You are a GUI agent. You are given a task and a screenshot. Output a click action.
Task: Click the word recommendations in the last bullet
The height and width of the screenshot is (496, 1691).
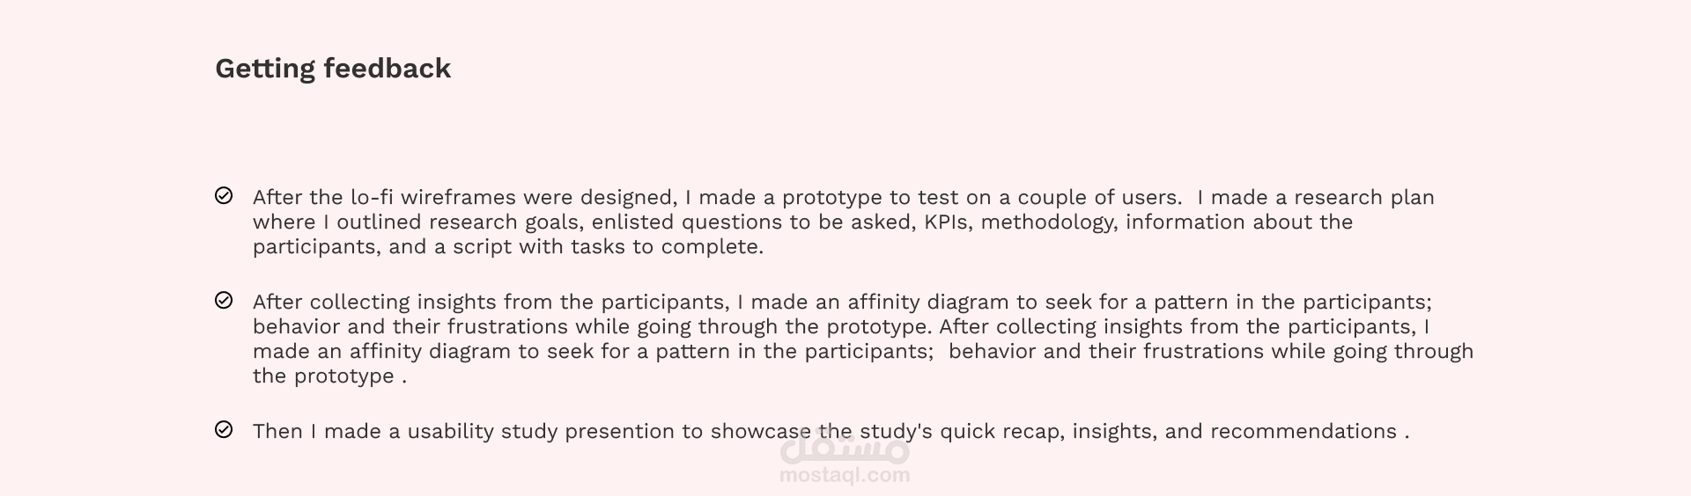tap(1303, 431)
